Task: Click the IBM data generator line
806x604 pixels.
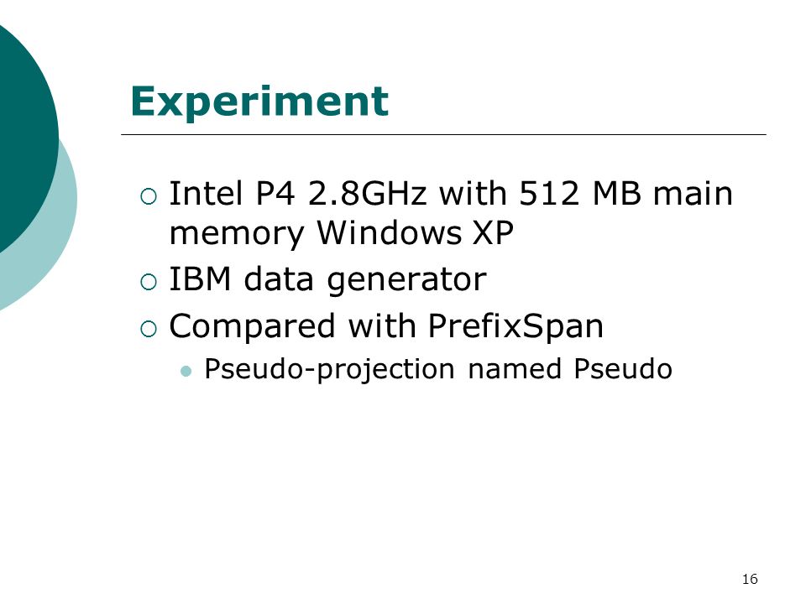Action: click(327, 280)
